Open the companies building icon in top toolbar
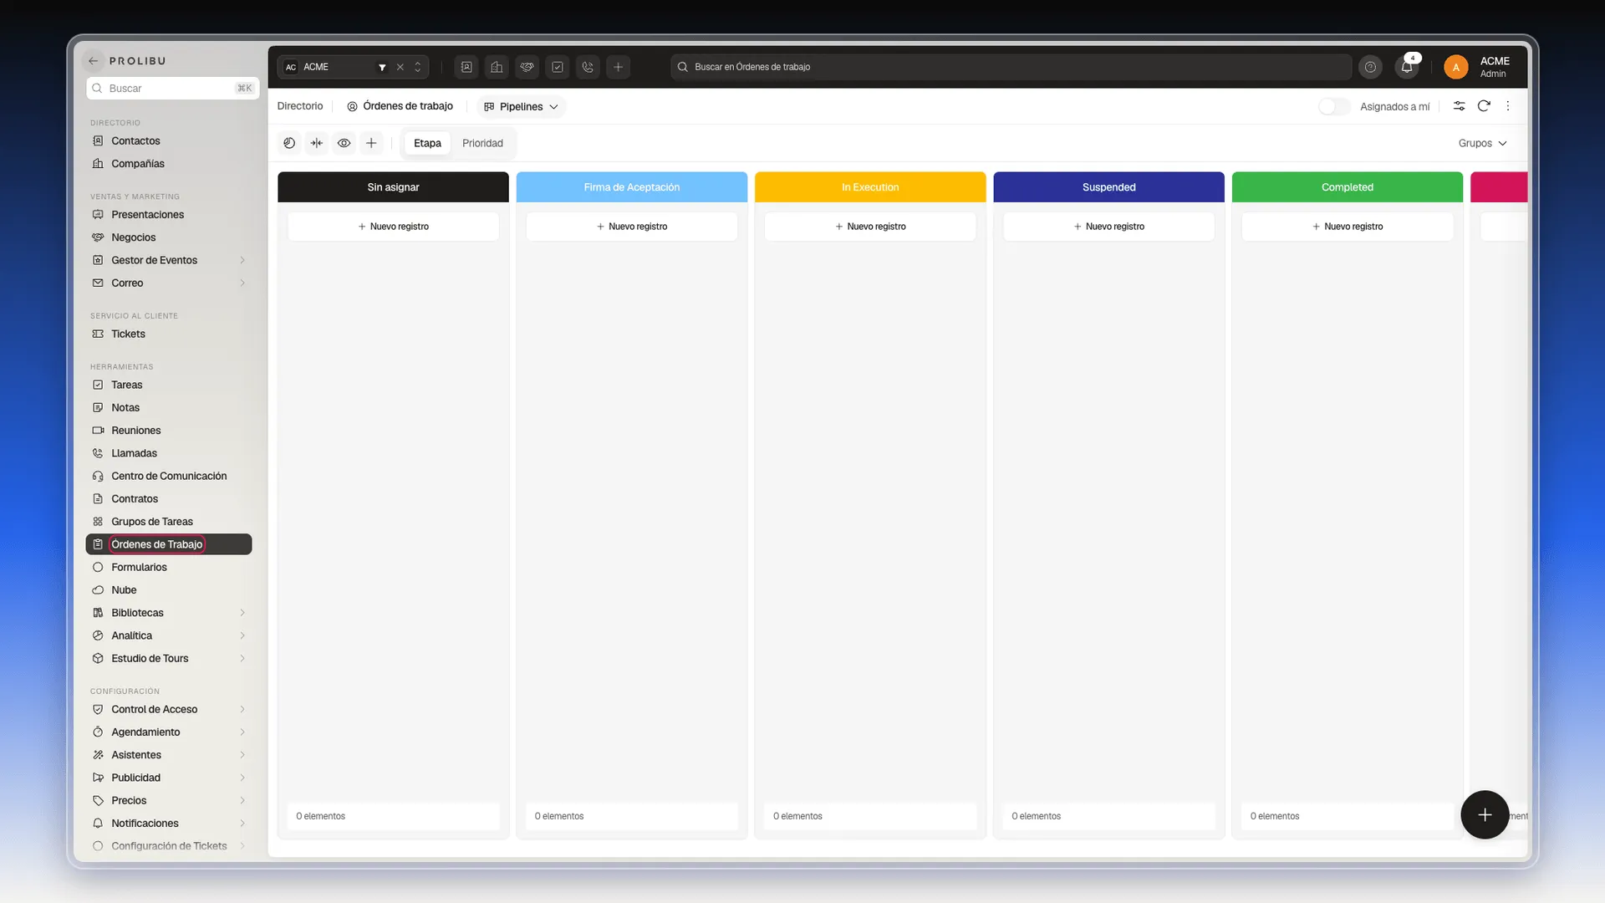Viewport: 1605px width, 903px height. (x=497, y=67)
